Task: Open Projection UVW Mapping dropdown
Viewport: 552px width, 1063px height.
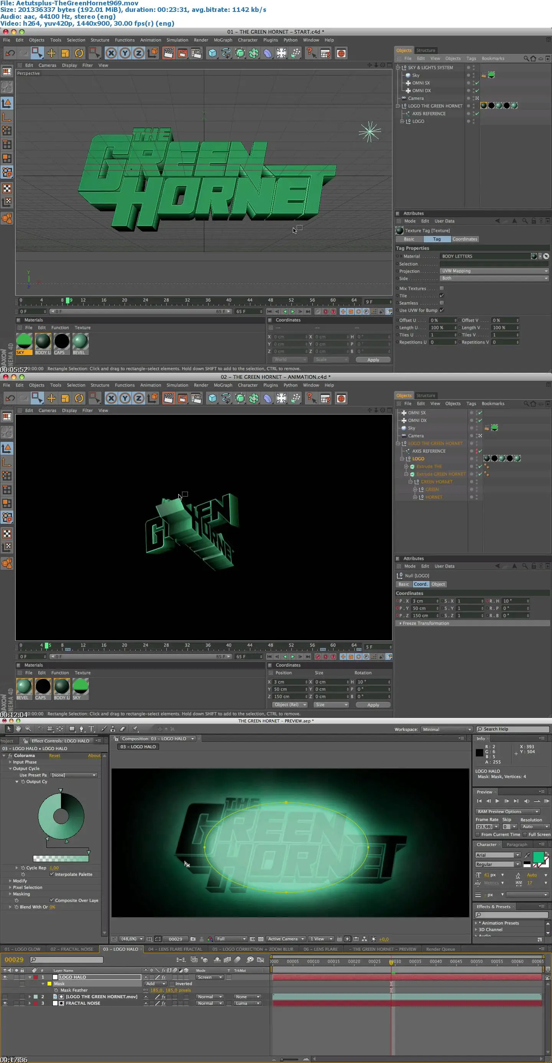Action: coord(494,271)
